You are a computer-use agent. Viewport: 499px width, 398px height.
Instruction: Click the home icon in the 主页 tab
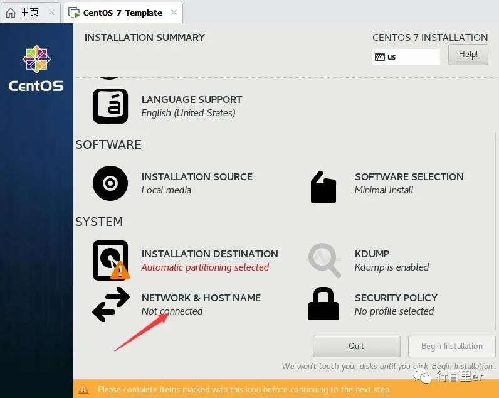tap(11, 13)
